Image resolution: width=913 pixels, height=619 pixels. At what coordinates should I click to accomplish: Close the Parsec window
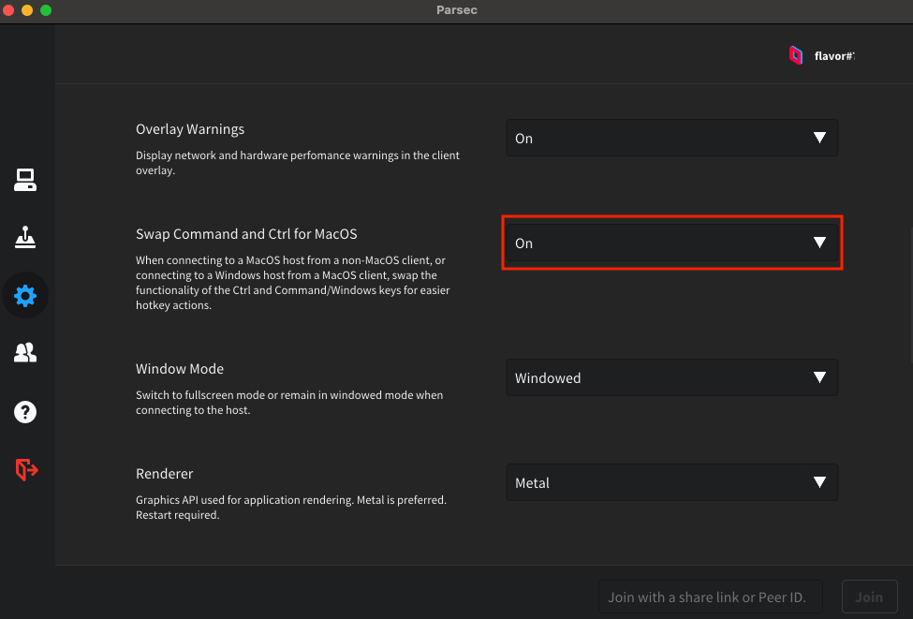8,10
